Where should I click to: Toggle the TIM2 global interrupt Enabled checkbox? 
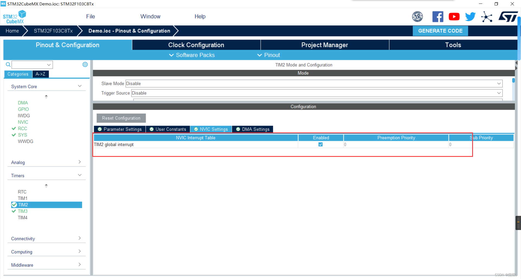[320, 144]
